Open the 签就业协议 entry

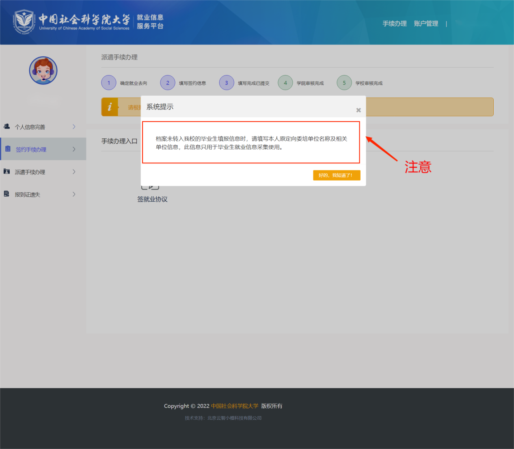coord(152,199)
